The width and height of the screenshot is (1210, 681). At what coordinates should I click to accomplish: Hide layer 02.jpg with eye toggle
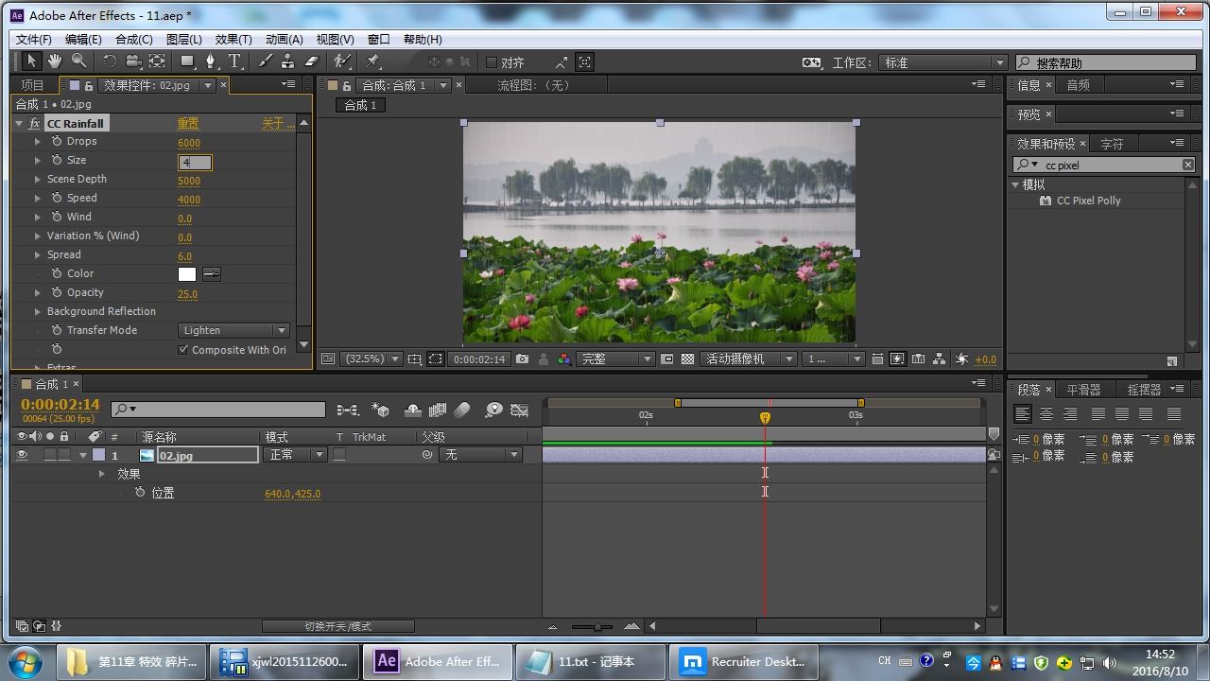22,455
